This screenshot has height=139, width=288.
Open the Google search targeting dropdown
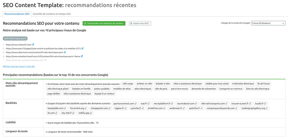click(x=268, y=23)
